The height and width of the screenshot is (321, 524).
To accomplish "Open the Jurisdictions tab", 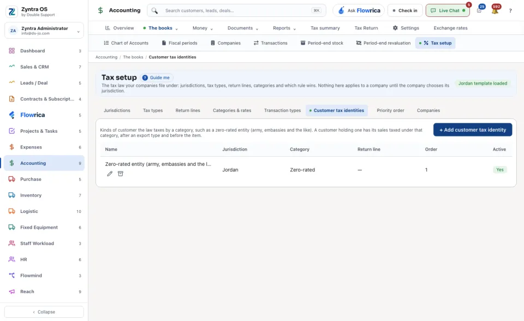I will [x=117, y=110].
